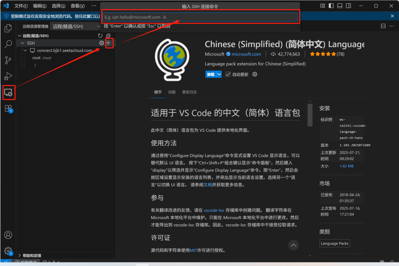This screenshot has width=399, height=266.
Task: Click the Microsoft publisher name
Action: (x=215, y=54)
